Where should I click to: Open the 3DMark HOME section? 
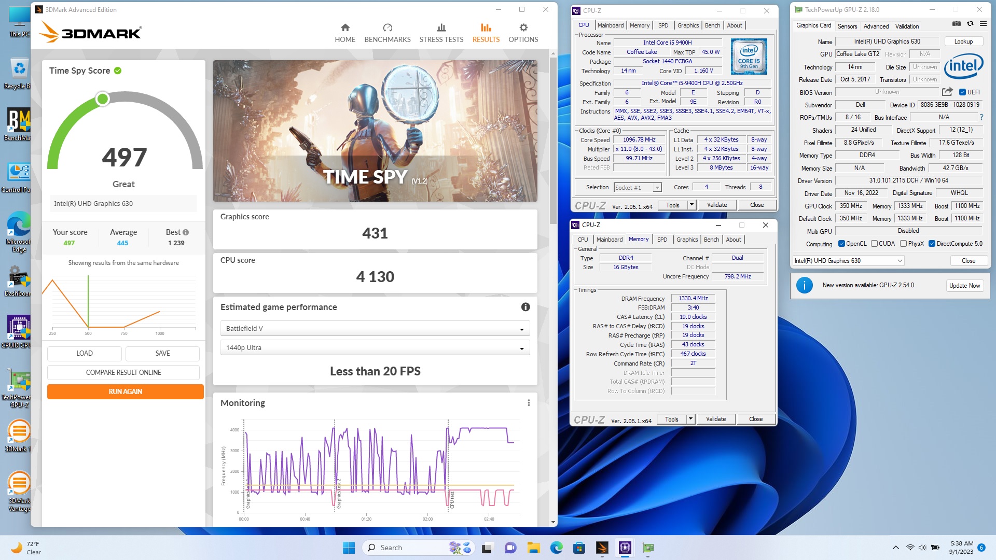click(345, 33)
